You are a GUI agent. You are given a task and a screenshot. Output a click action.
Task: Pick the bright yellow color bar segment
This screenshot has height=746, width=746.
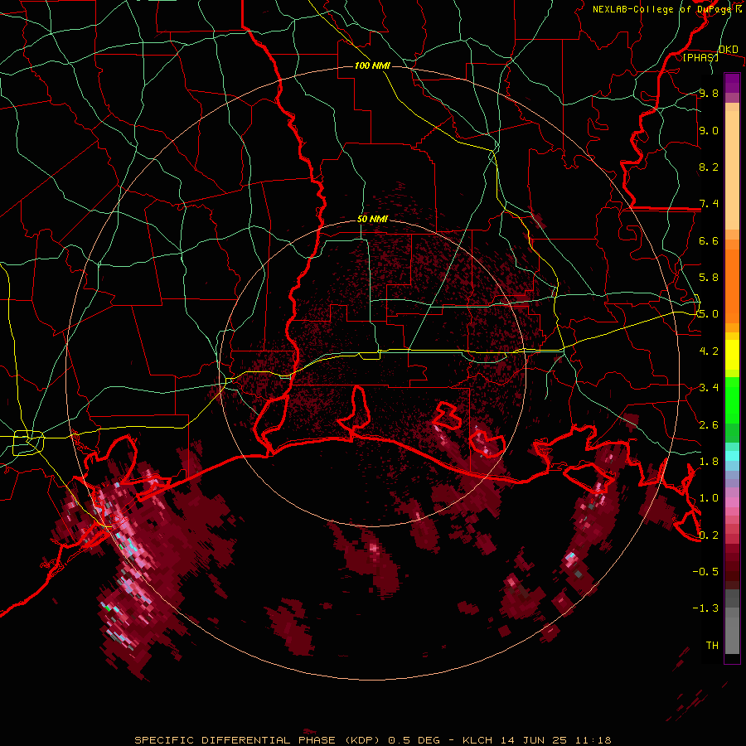[x=732, y=355]
